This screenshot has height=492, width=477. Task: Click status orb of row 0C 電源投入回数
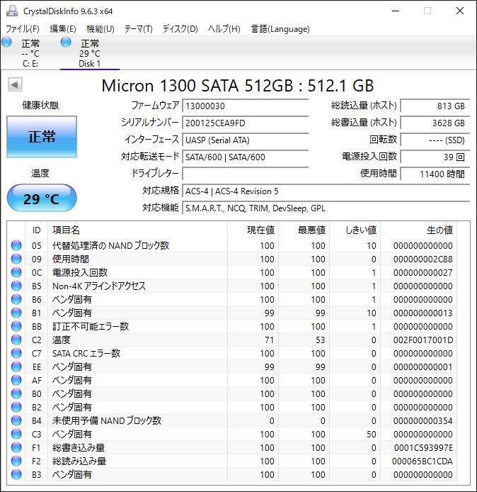(x=16, y=272)
